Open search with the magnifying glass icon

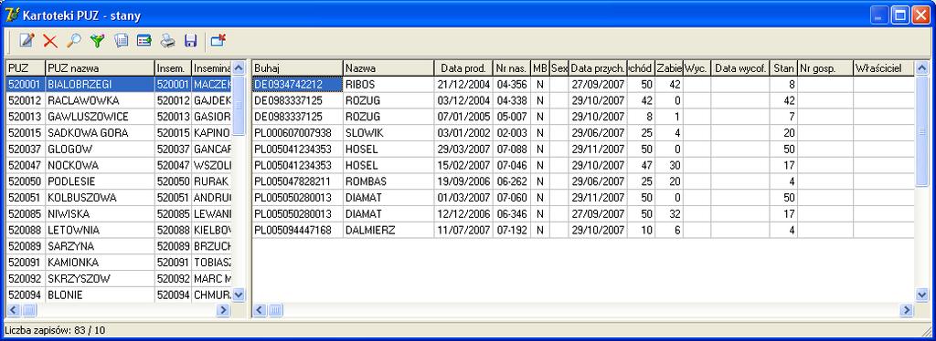coord(73,40)
